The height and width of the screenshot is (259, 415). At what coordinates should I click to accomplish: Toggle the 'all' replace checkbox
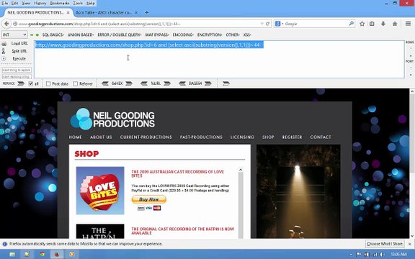31,83
